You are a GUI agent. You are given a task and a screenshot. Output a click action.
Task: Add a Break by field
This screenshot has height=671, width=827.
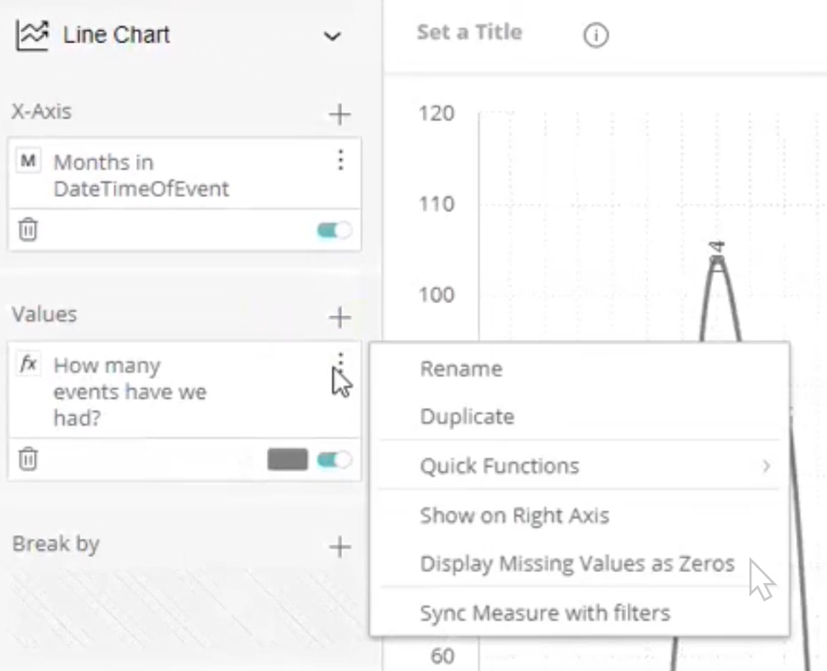340,547
